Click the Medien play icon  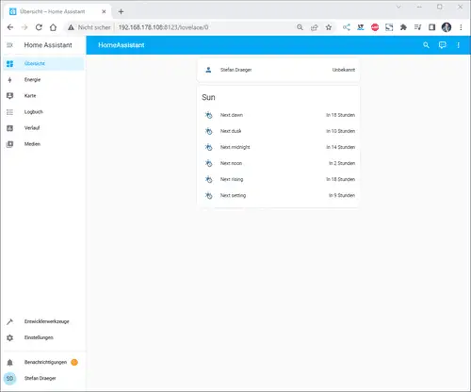tap(9, 144)
